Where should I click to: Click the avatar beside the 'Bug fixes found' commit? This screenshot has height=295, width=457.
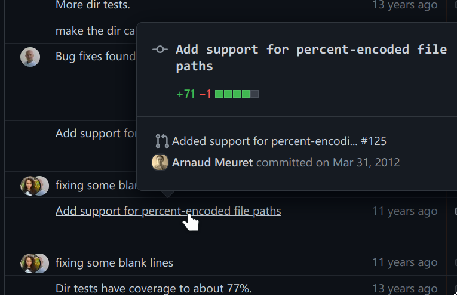pyautogui.click(x=30, y=57)
